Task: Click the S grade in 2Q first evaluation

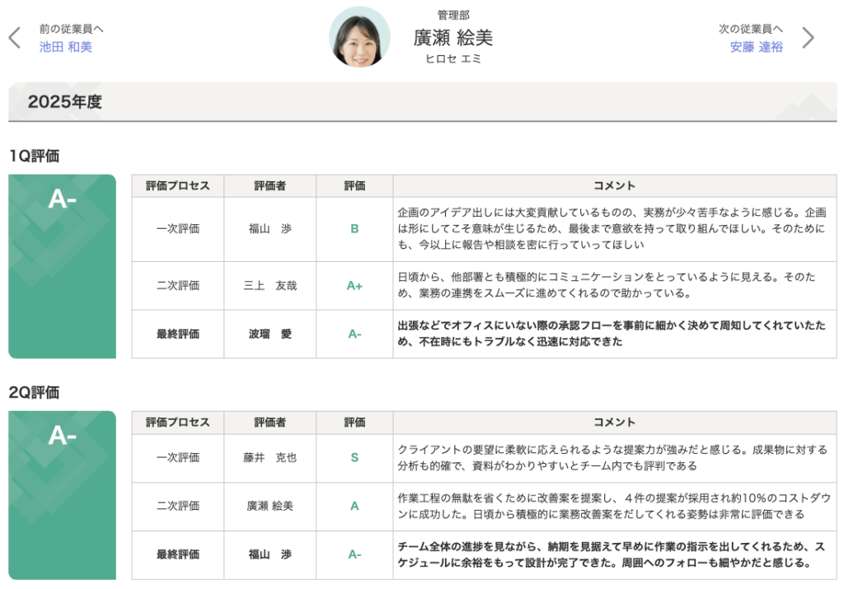Action: [x=354, y=458]
